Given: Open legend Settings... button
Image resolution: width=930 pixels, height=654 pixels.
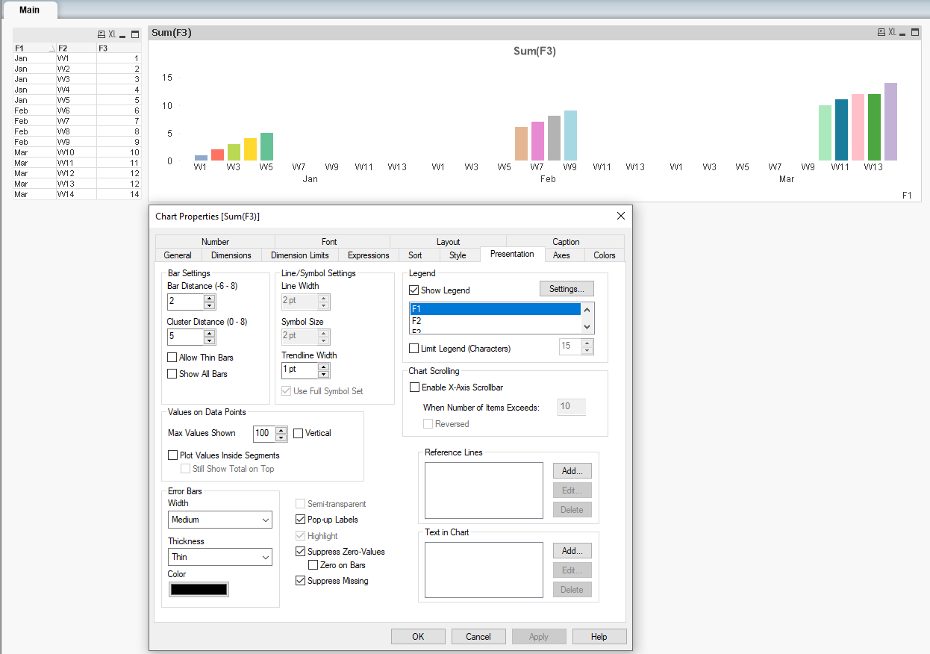Looking at the screenshot, I should pyautogui.click(x=567, y=289).
